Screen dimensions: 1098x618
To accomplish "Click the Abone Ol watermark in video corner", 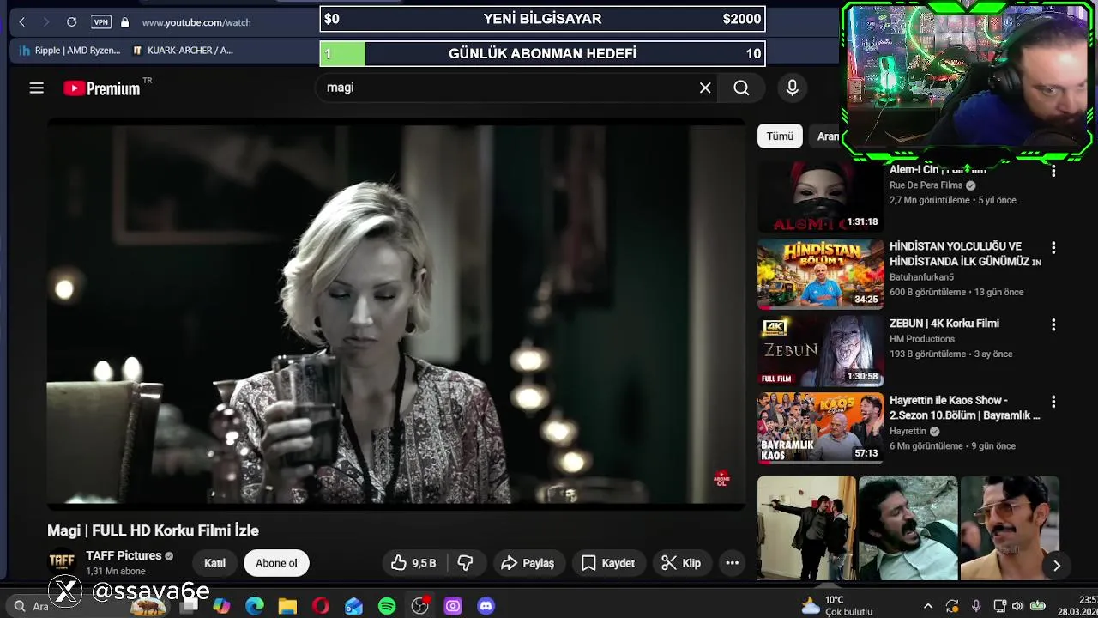I will [x=721, y=479].
